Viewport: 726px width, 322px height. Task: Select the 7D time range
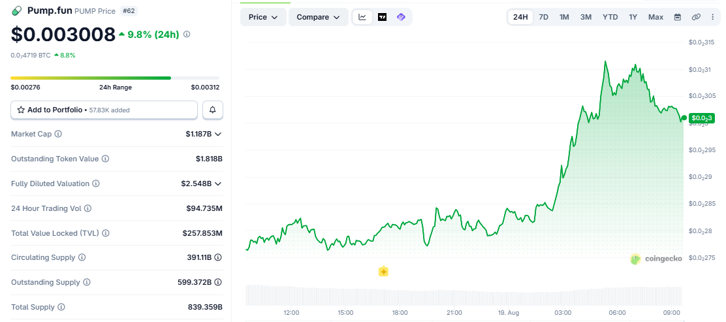[544, 17]
